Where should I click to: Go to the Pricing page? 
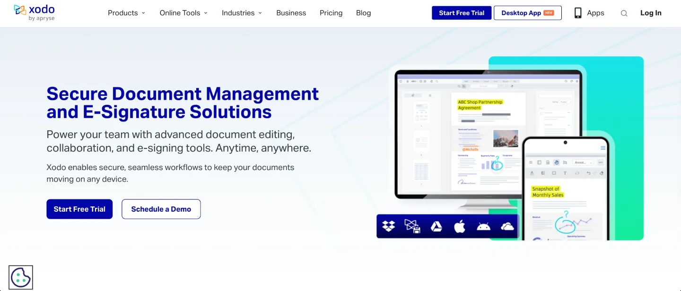click(x=331, y=13)
